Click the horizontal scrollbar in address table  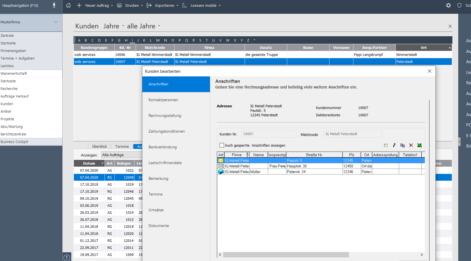[286, 255]
